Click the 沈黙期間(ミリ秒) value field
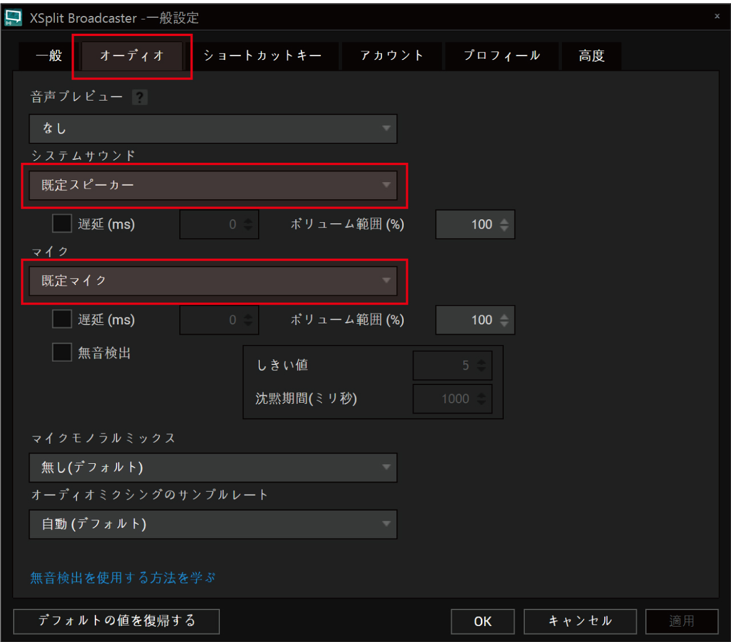Screen dimensions: 731x642 click(x=452, y=399)
